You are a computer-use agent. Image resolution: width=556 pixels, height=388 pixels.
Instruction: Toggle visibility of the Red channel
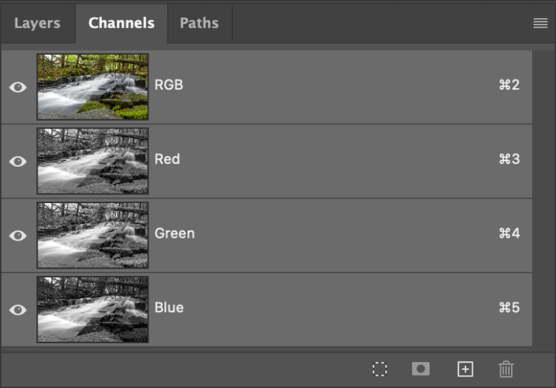pyautogui.click(x=18, y=161)
